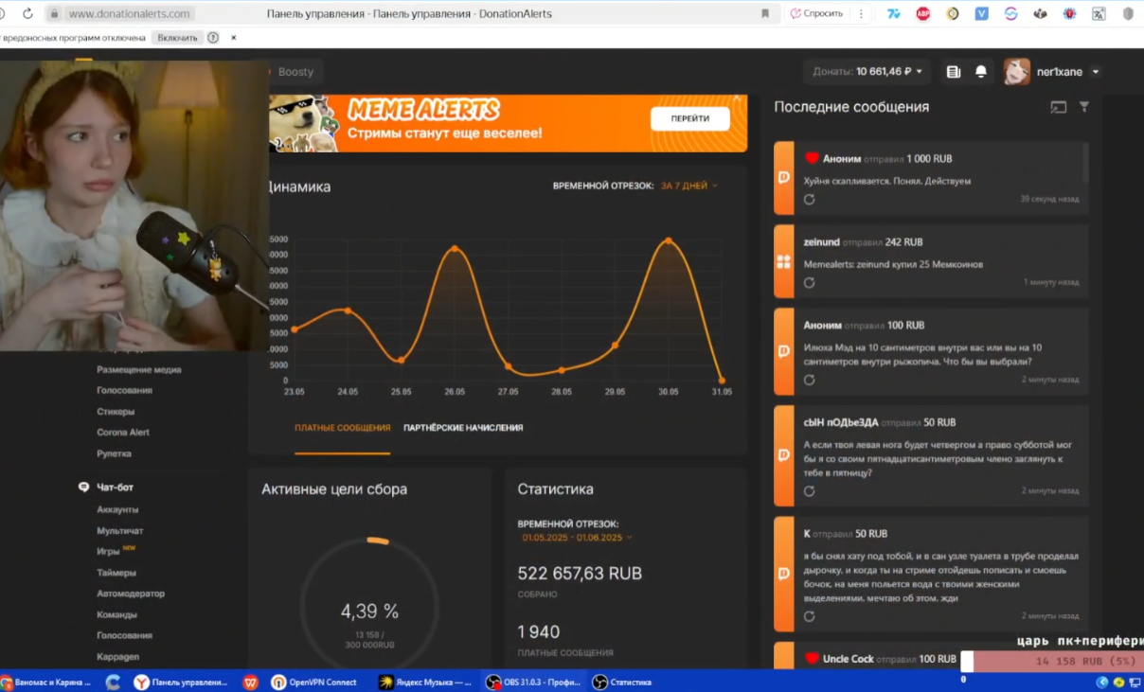Click the 26.05 peak point on chart

455,249
